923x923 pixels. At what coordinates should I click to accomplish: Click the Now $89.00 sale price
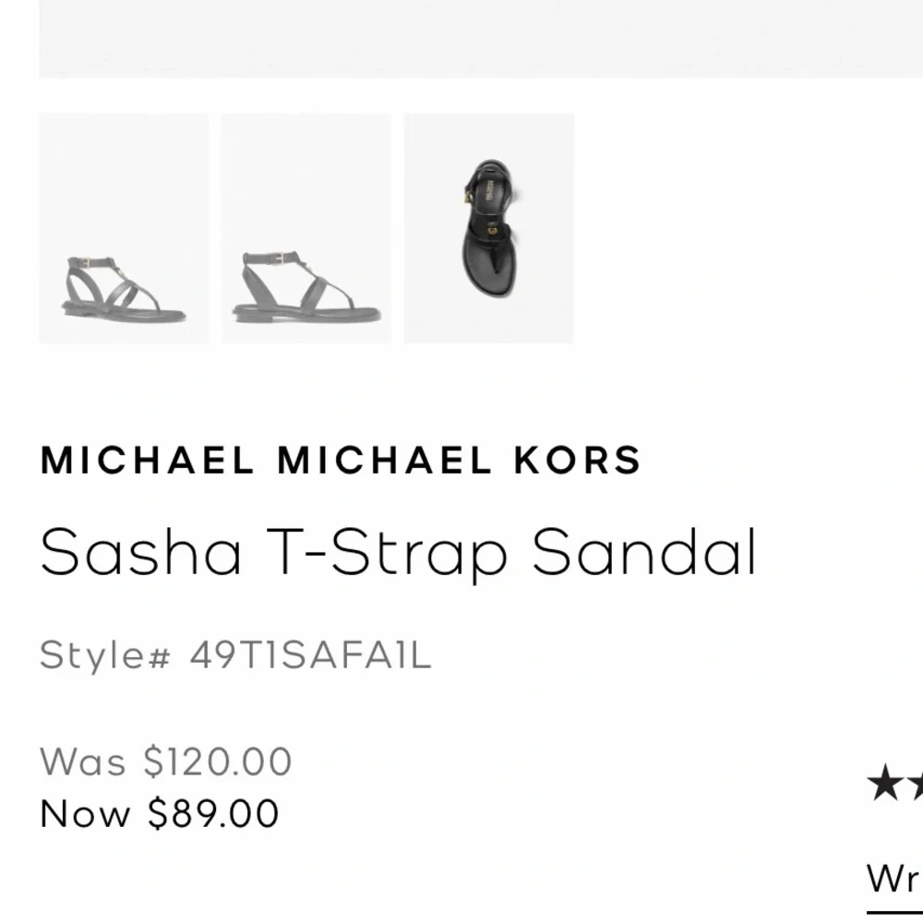coord(159,814)
